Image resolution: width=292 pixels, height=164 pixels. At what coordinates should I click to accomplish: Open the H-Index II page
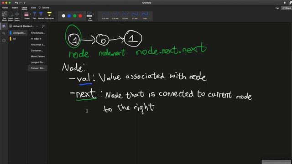[x=37, y=39]
